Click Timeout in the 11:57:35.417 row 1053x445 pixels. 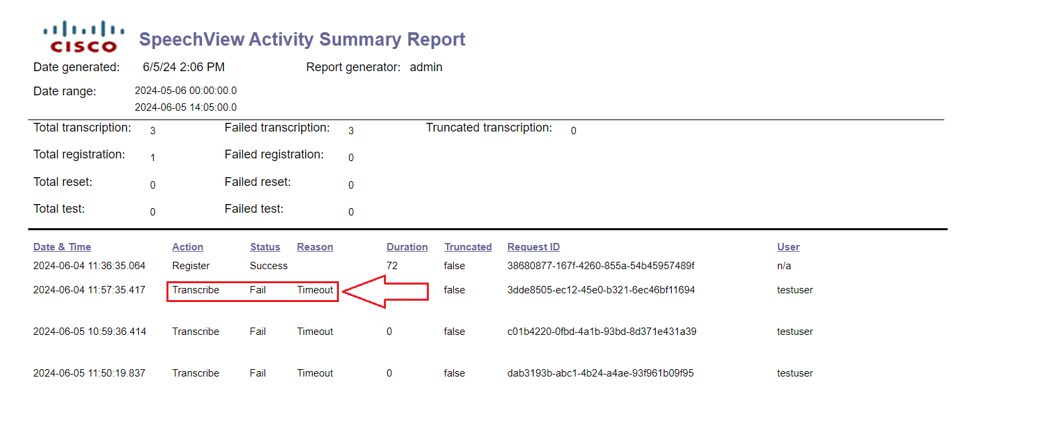[x=315, y=290]
